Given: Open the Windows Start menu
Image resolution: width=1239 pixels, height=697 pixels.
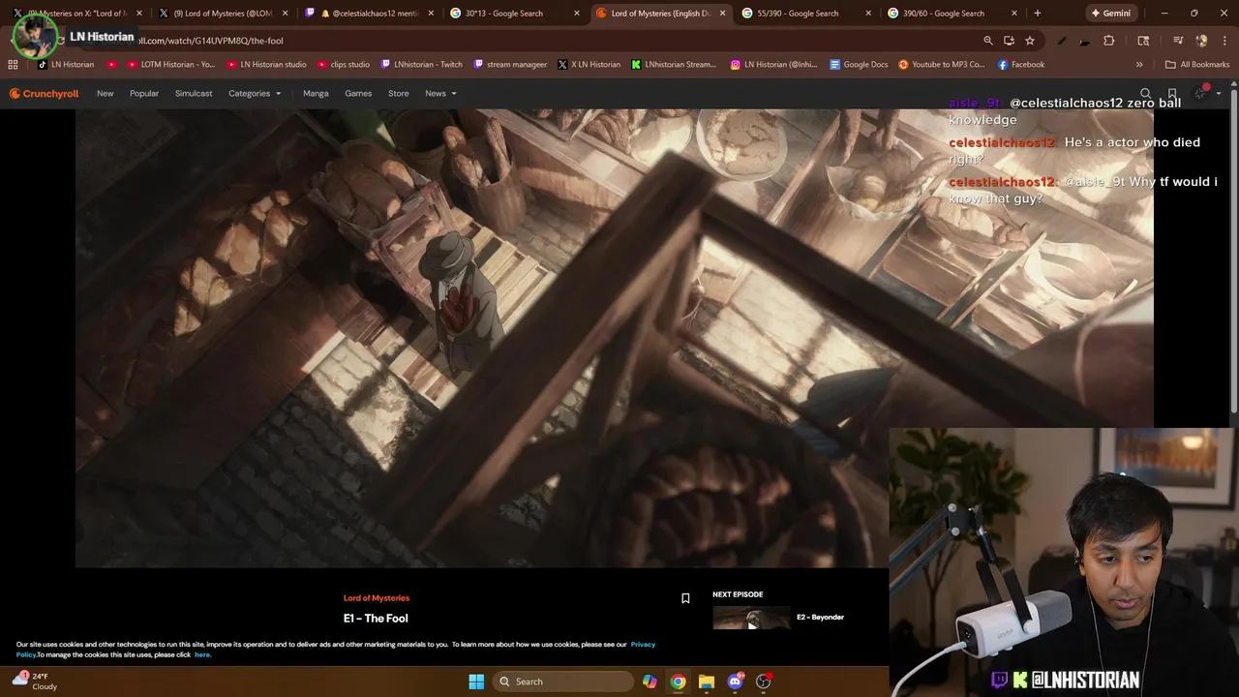Looking at the screenshot, I should click(x=476, y=682).
